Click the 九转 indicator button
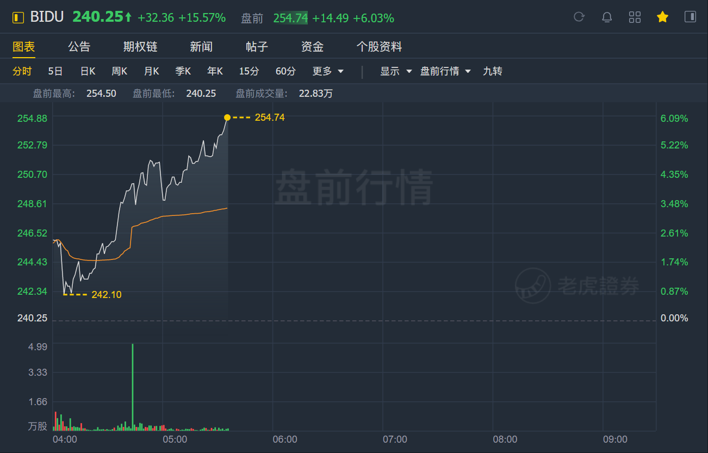Viewport: 708px width, 453px height. coord(493,71)
